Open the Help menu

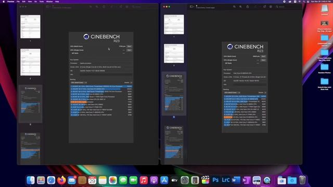pyautogui.click(x=57, y=2)
